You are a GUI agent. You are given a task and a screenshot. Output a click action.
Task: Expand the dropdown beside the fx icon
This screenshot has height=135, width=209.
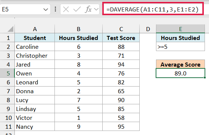point(96,9)
